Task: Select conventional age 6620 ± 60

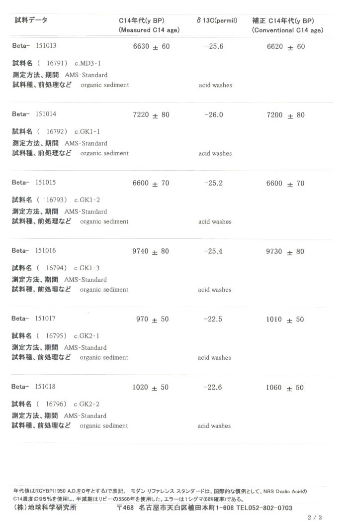Action: tap(286, 47)
